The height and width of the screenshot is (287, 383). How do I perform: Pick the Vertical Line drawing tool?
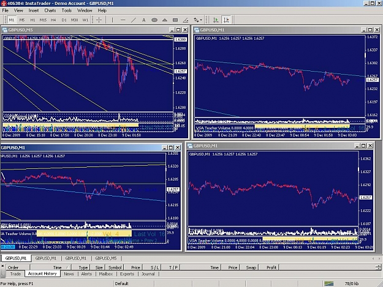(112, 20)
